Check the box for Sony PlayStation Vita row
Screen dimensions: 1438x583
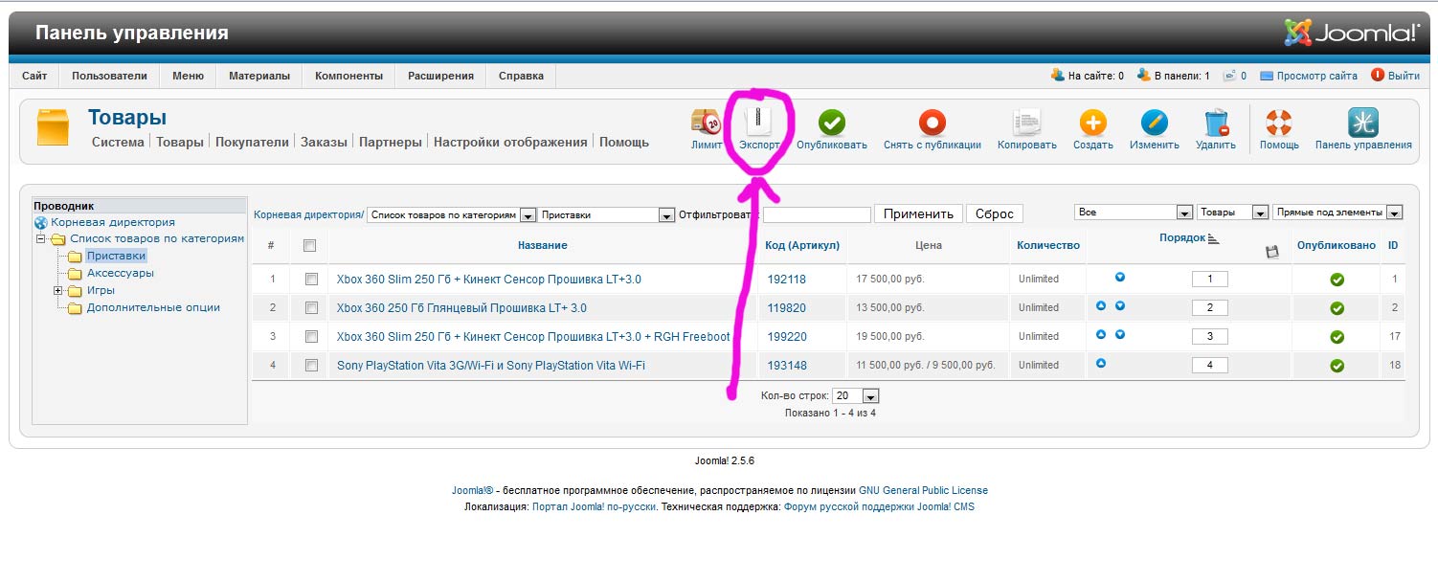click(310, 366)
